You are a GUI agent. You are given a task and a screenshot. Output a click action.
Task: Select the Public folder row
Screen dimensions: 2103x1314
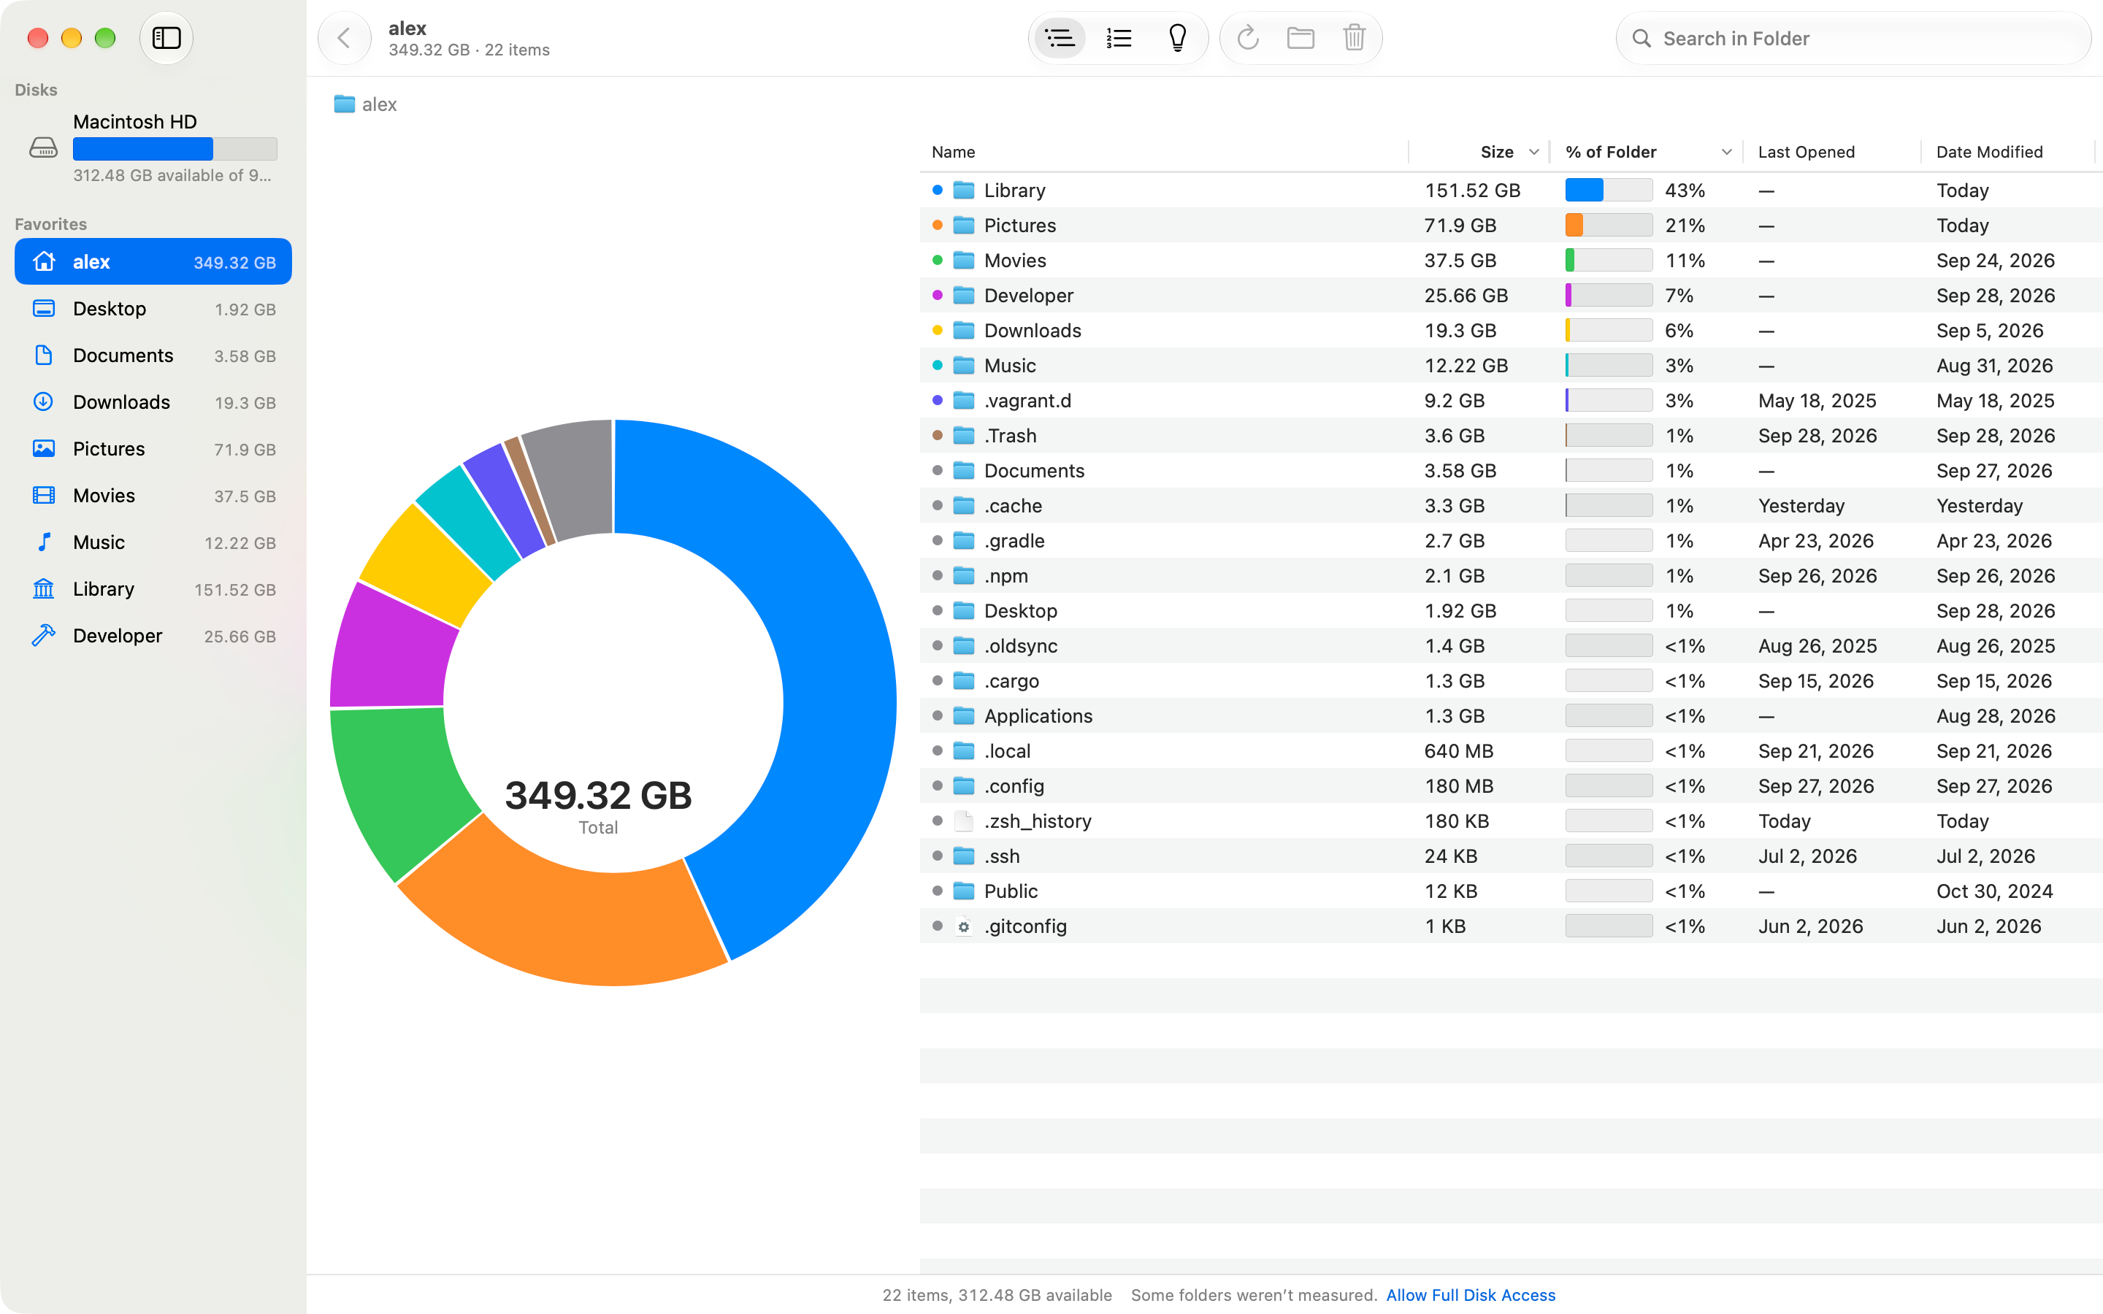[1510, 891]
